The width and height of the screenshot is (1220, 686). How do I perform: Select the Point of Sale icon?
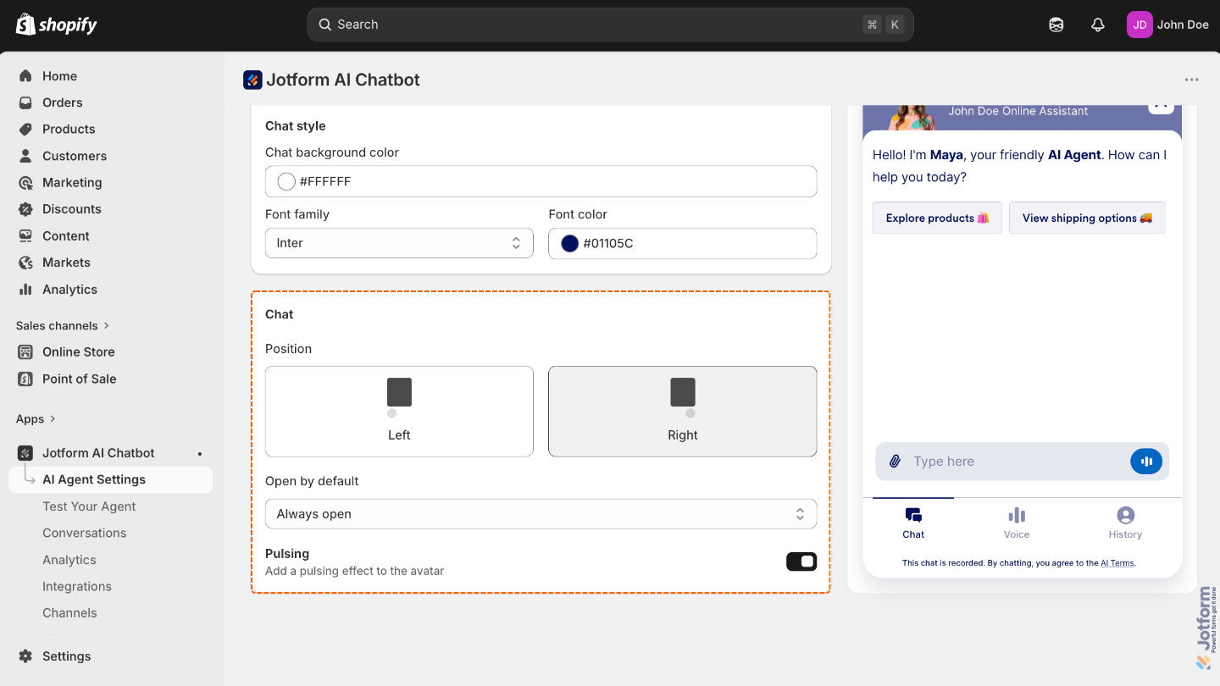click(26, 379)
